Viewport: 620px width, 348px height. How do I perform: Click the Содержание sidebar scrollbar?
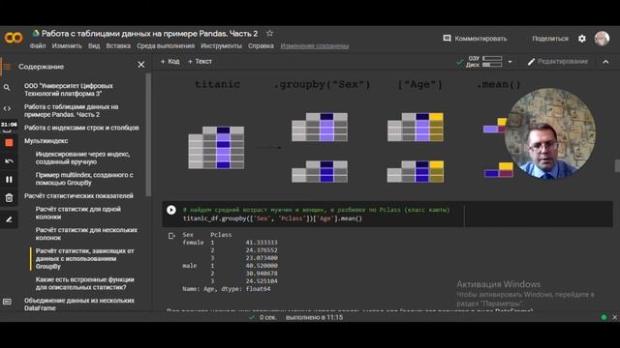pyautogui.click(x=148, y=134)
